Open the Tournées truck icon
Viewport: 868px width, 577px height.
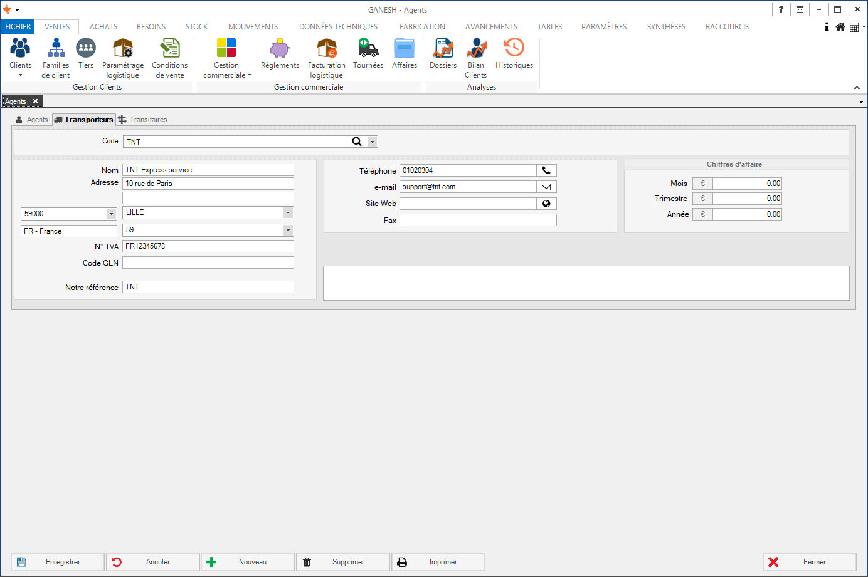(x=368, y=49)
